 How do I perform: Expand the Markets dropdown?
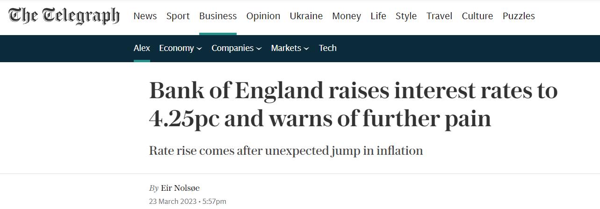click(x=290, y=48)
